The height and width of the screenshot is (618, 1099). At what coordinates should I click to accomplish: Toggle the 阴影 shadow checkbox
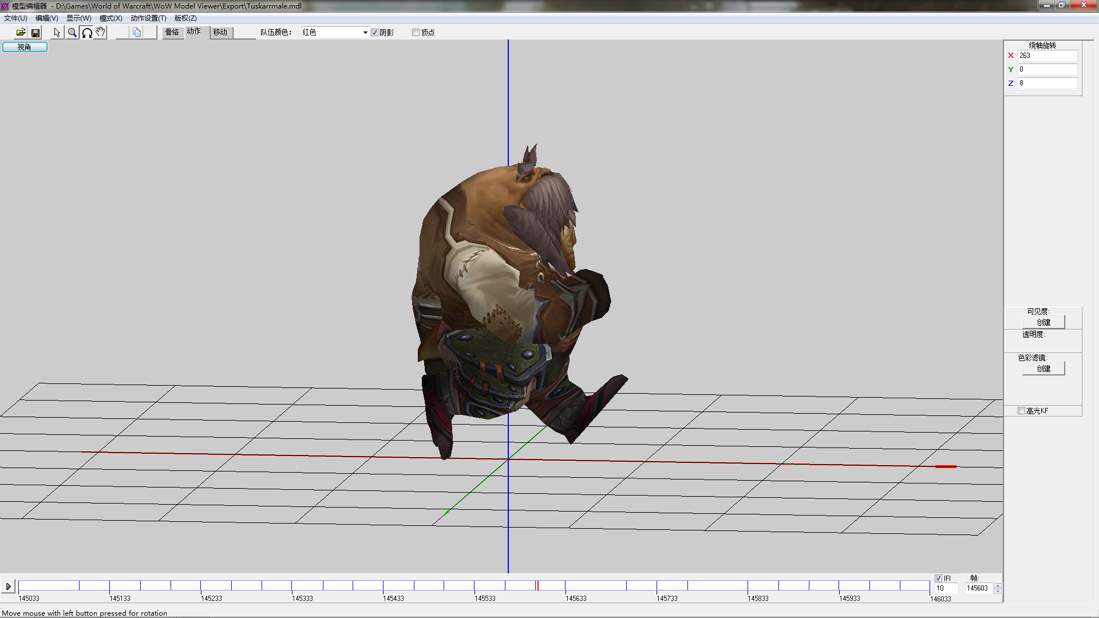pyautogui.click(x=374, y=33)
